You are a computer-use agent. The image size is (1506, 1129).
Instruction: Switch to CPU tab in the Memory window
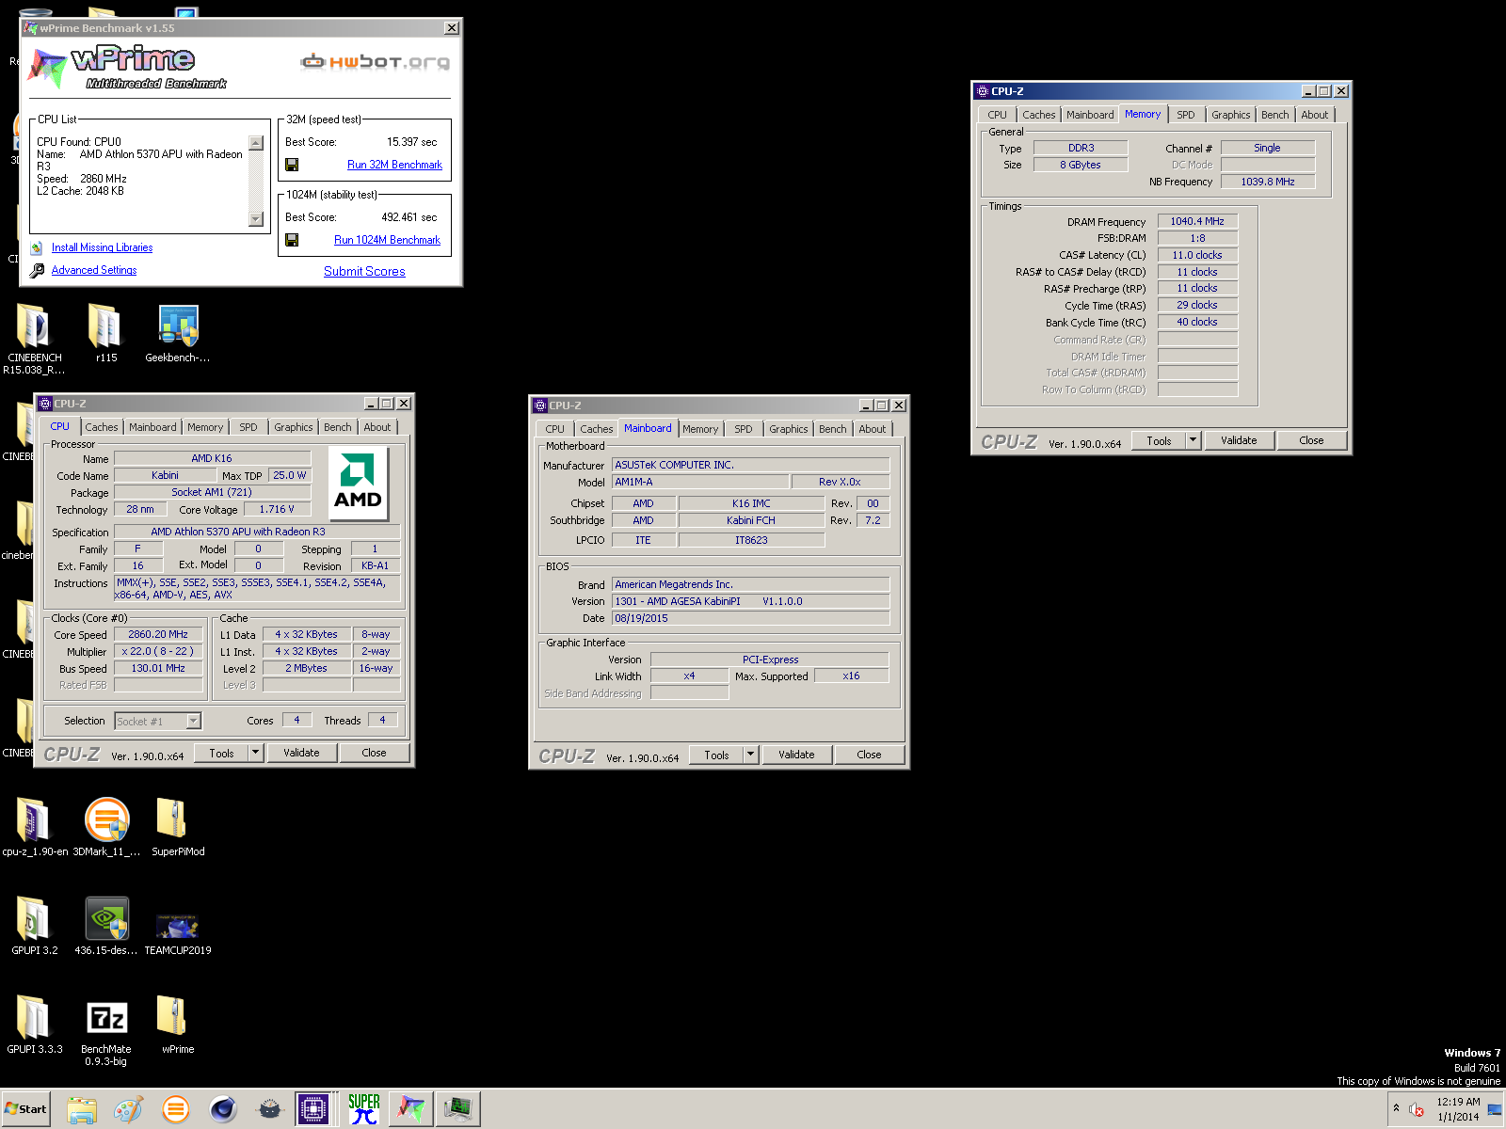998,115
